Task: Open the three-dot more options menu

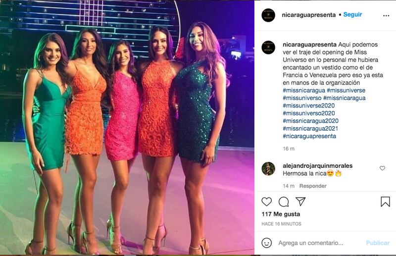Action: click(x=386, y=16)
